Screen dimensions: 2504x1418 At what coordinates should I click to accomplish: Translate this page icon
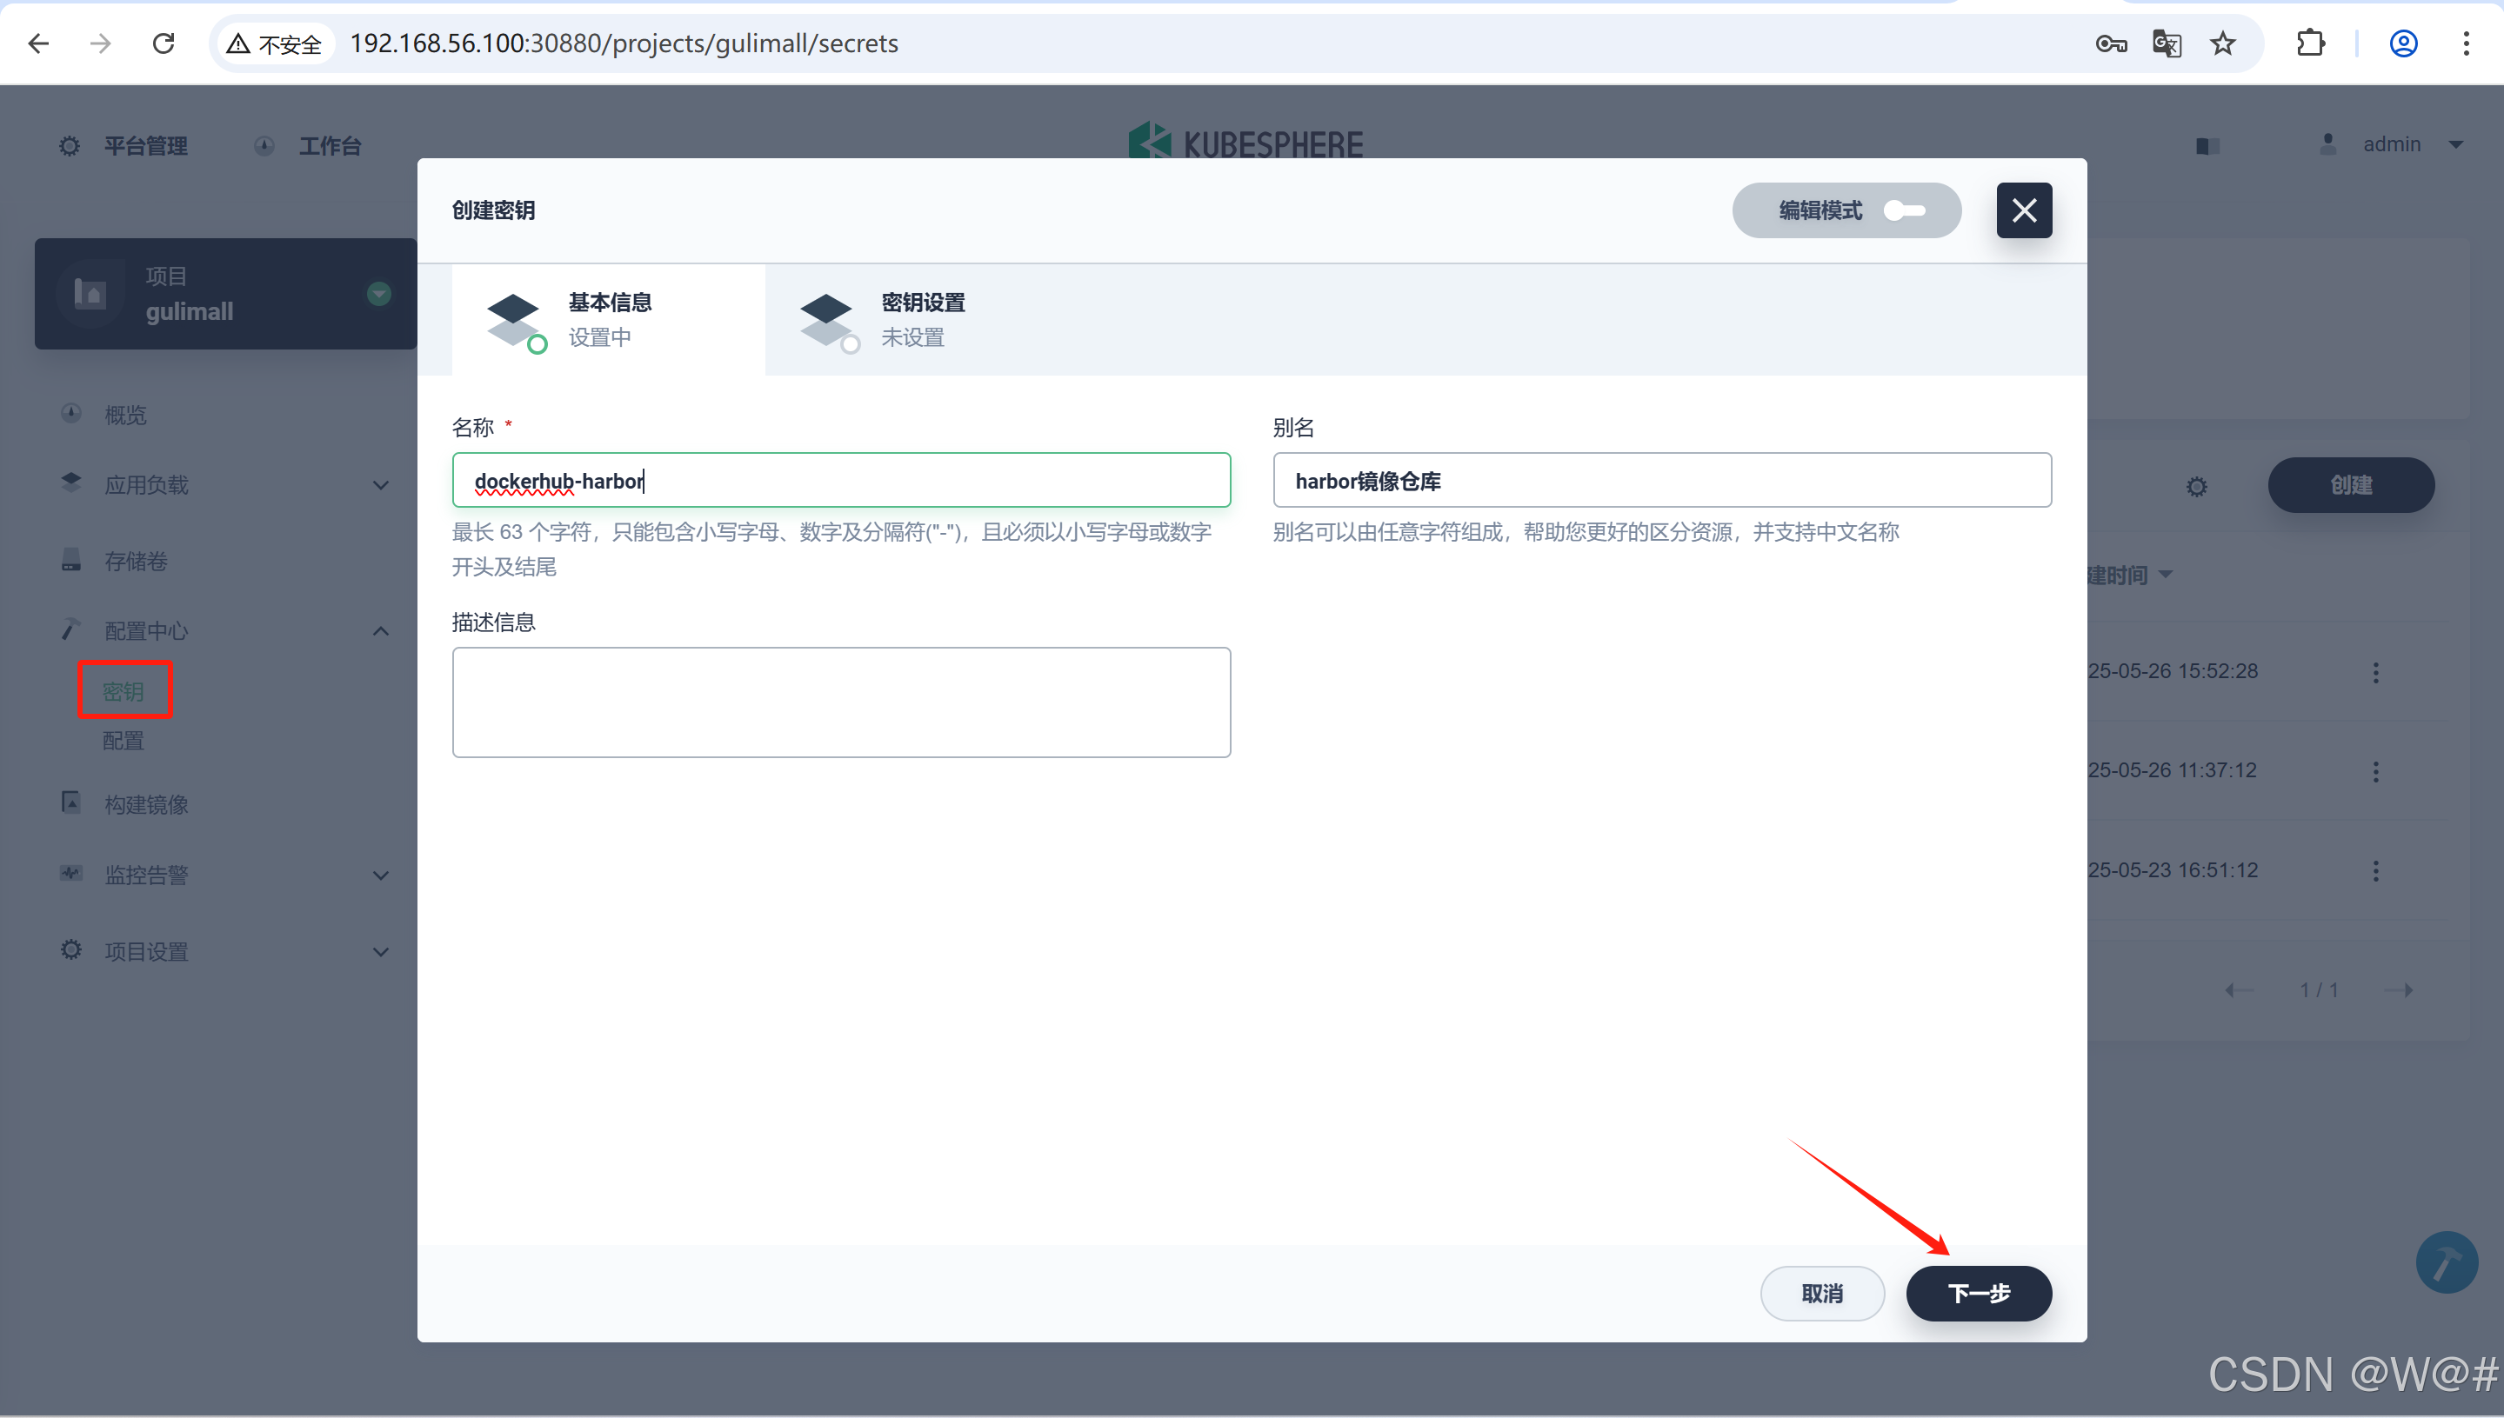[x=2166, y=43]
